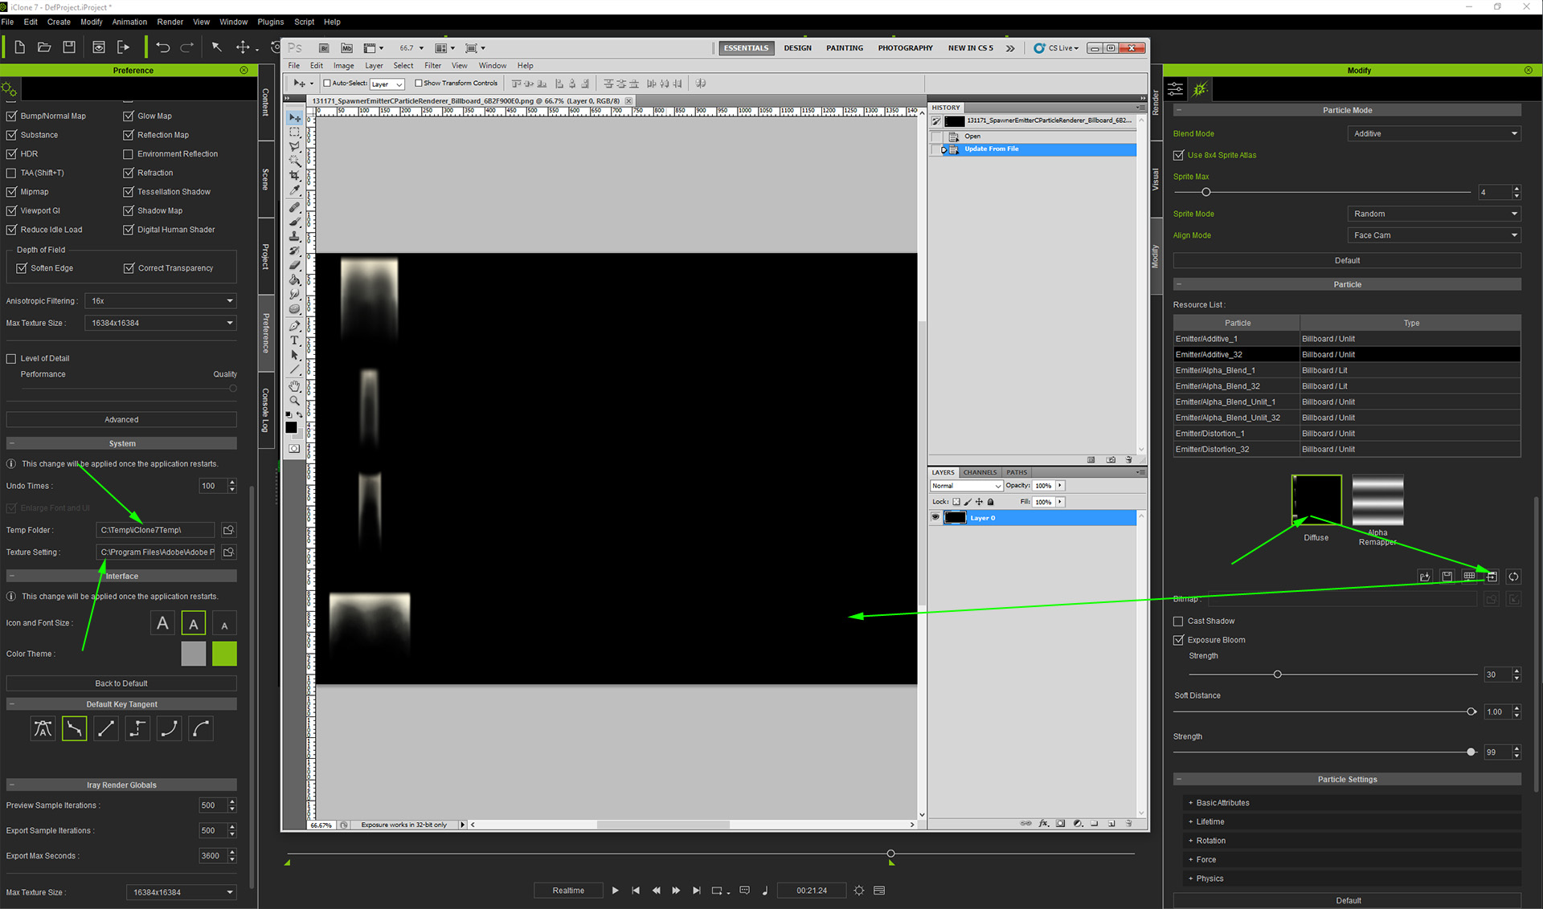Choose the green Color Theme swatch
The image size is (1543, 909).
(x=225, y=654)
